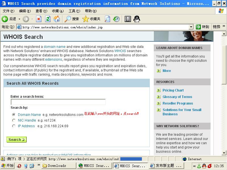Click the green Search button
Screen dimensions: 227x170
point(16,139)
